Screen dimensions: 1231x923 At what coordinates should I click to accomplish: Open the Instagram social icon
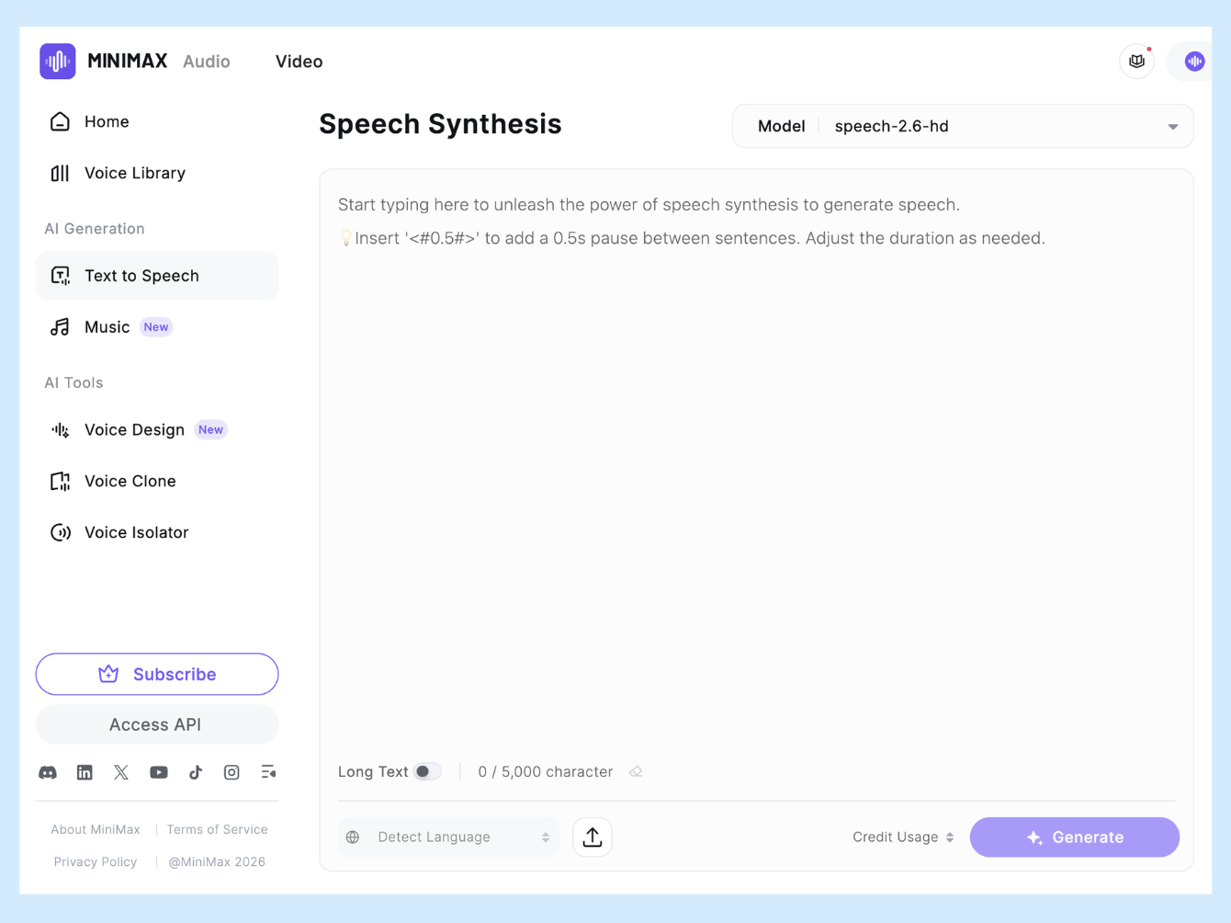pyautogui.click(x=232, y=772)
